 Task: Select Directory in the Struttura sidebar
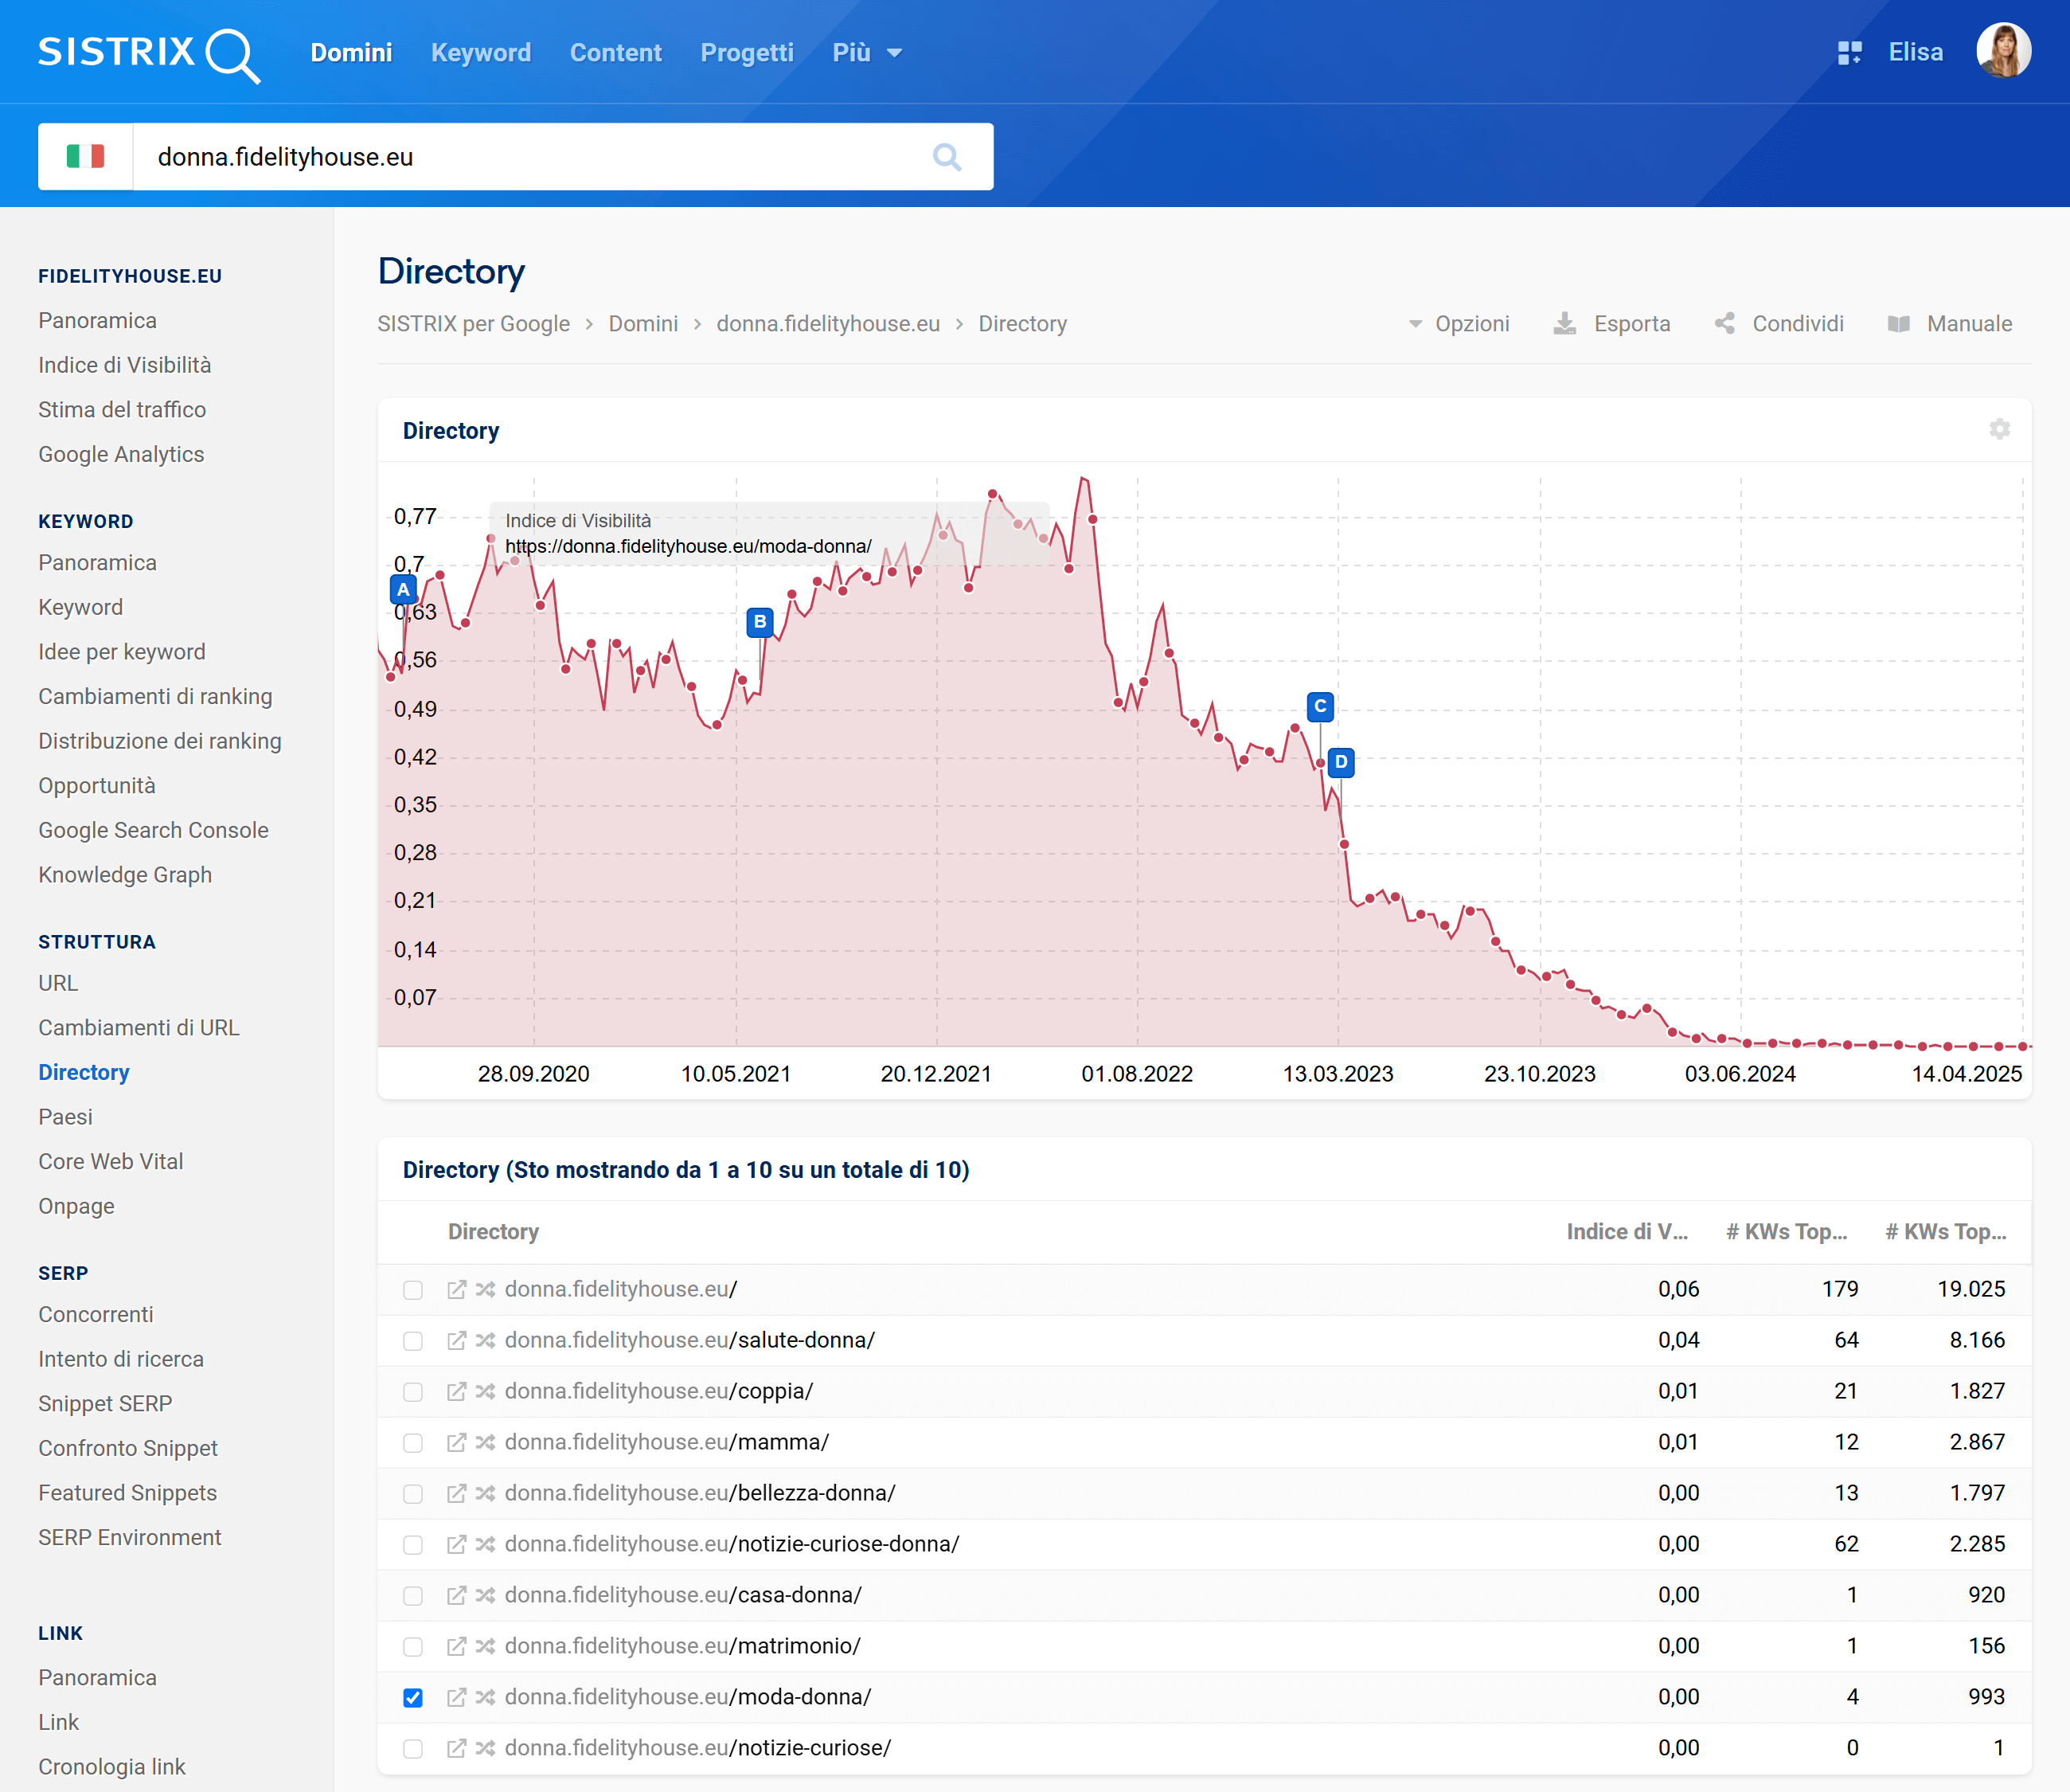(x=84, y=1072)
